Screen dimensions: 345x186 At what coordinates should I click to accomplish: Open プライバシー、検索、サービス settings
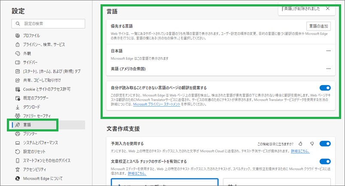[x=44, y=44]
